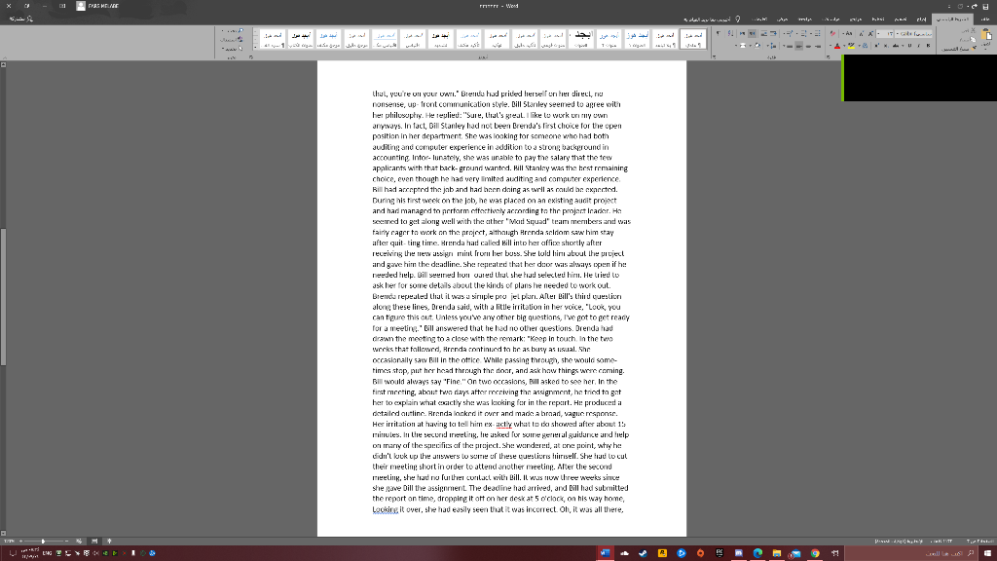Image resolution: width=997 pixels, height=561 pixels.
Task: Increase font size with grow font icon
Action: pos(870,34)
